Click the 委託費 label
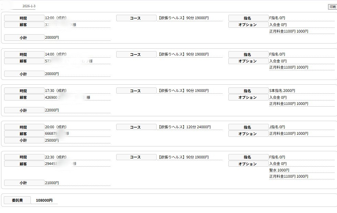This screenshot has height=213, width=337. tap(17, 200)
